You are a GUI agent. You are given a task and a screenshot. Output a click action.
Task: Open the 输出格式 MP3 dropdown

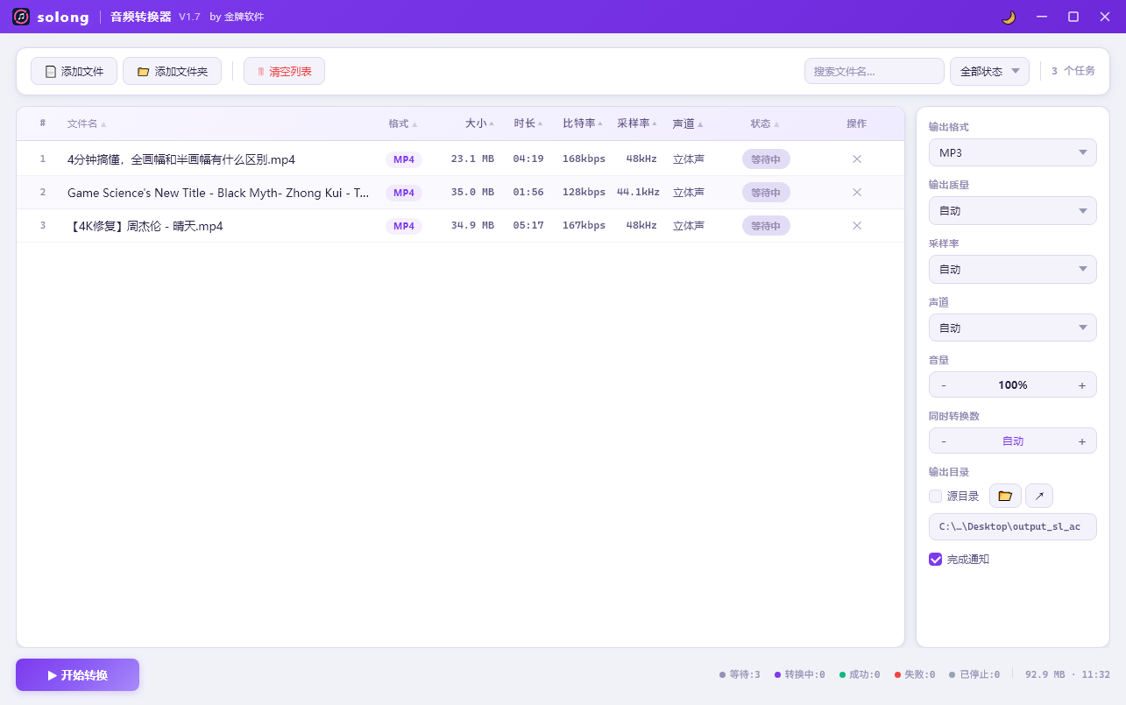[1012, 152]
